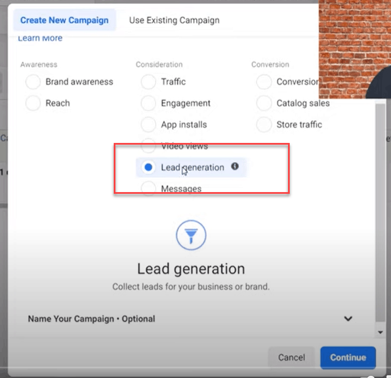Select the Engagement objective
This screenshot has height=378, width=391.
[x=148, y=103]
